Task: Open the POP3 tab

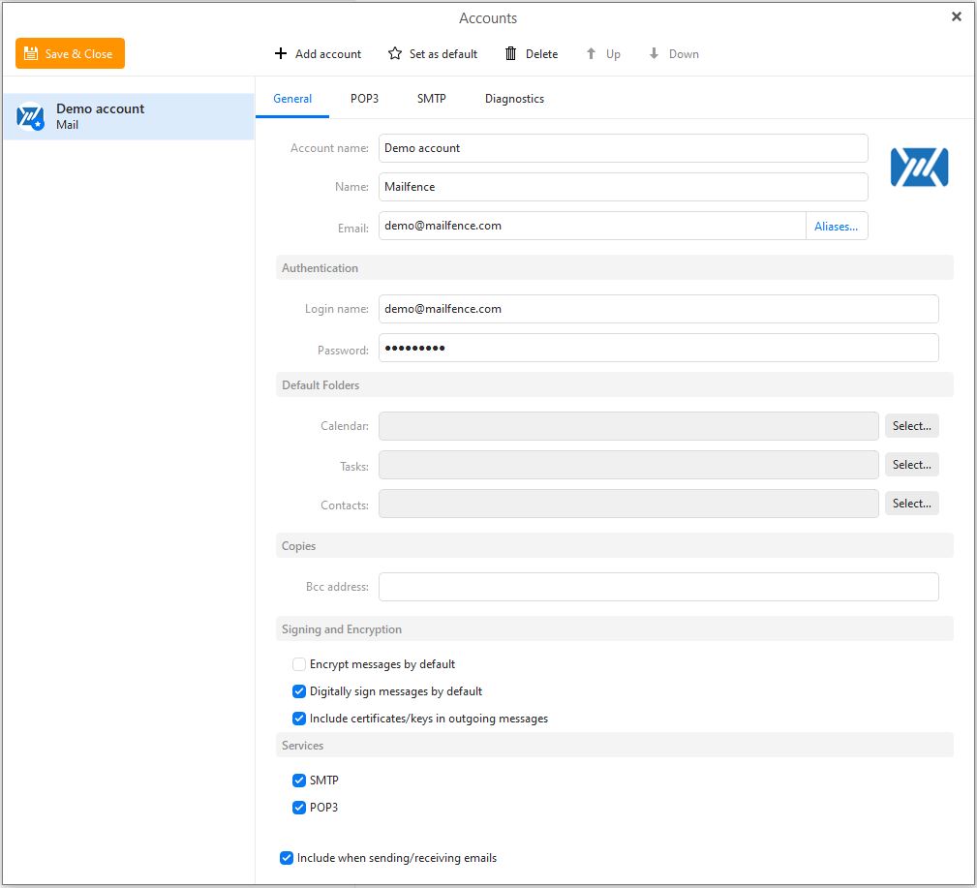Action: [364, 99]
